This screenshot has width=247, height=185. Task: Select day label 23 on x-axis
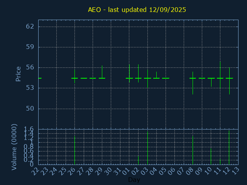(x=44, y=171)
